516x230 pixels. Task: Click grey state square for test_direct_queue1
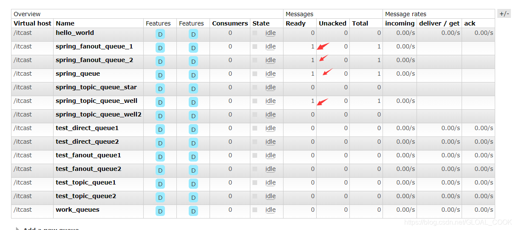255,128
